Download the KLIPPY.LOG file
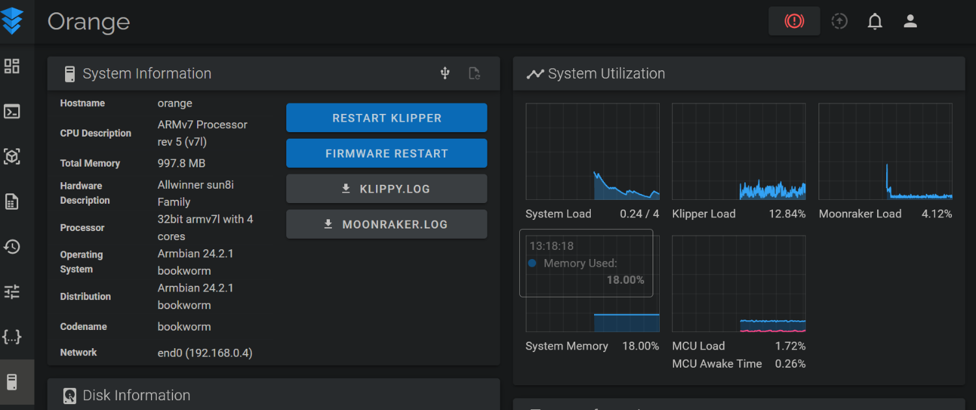Image resolution: width=976 pixels, height=410 pixels. pyautogui.click(x=386, y=189)
